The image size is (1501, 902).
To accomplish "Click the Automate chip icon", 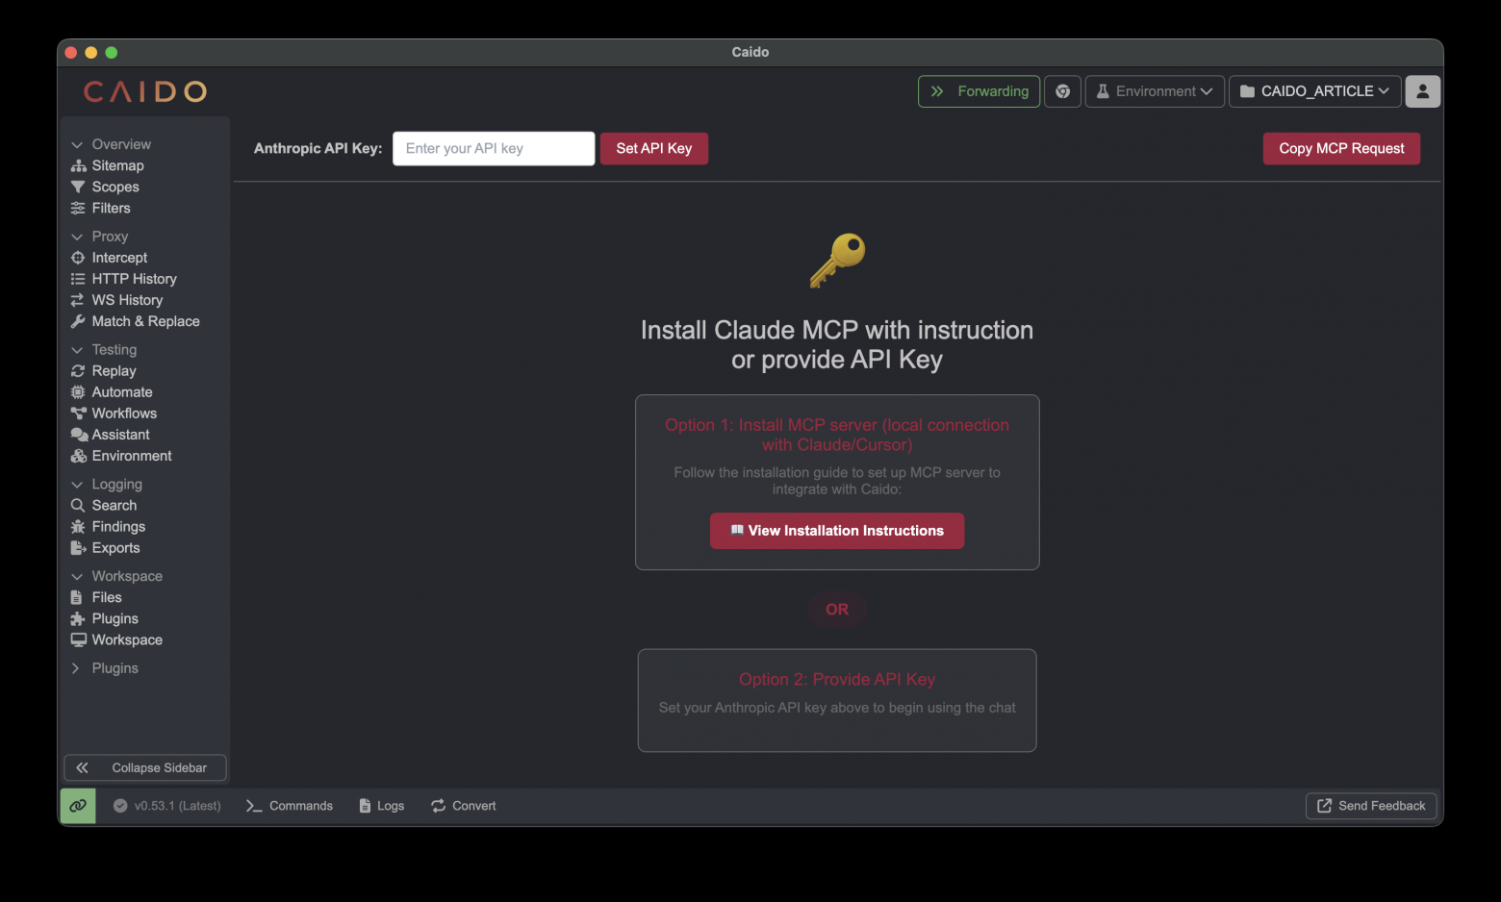I will (78, 392).
